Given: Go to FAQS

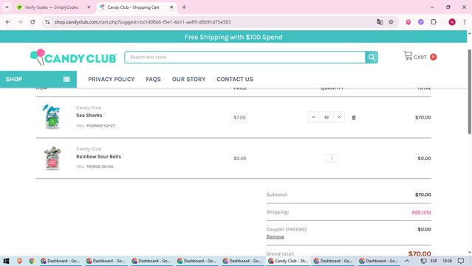Looking at the screenshot, I should click(x=153, y=80).
